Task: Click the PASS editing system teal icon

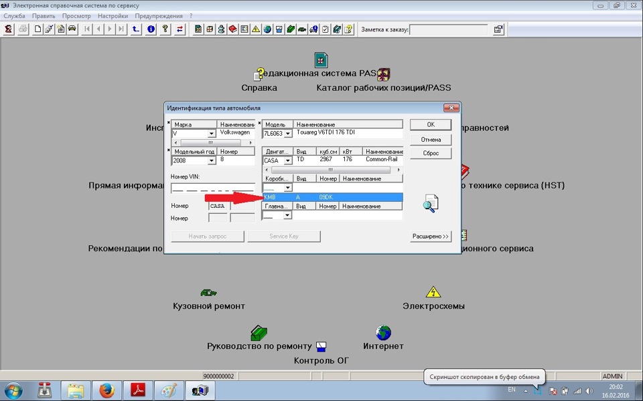Action: [x=321, y=59]
